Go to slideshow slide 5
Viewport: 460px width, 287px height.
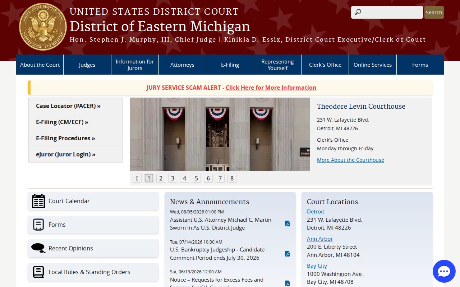tap(196, 178)
